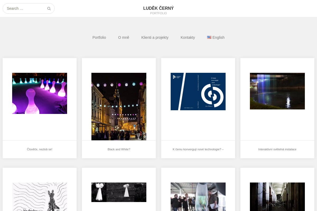Open the crowd around inflatable thumbnail
Screen dimensions: 317x211
pos(198,197)
